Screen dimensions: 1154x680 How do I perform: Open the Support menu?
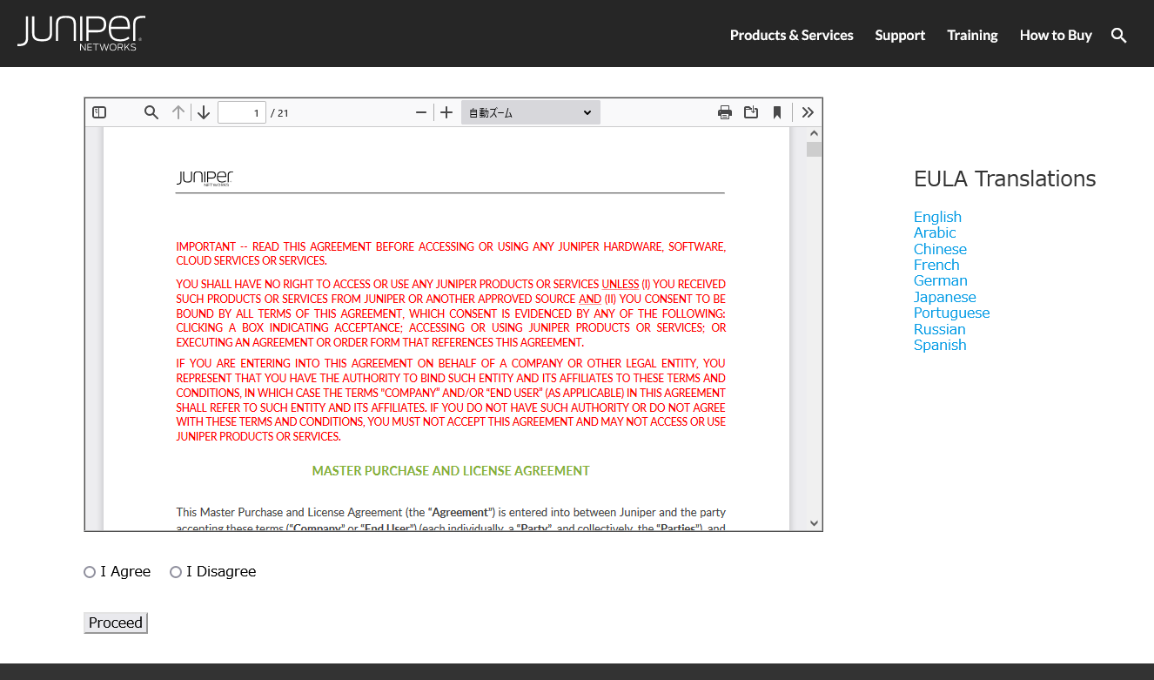click(x=900, y=36)
